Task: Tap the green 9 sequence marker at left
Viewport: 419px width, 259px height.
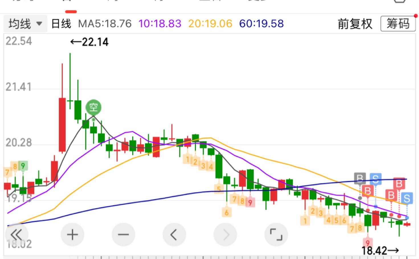Action: (x=23, y=166)
